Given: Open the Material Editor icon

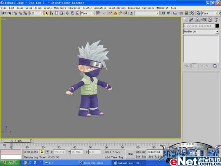Looking at the screenshot, I should pyautogui.click(x=192, y=13).
